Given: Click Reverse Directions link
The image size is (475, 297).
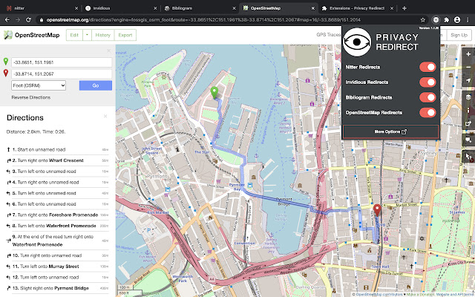Looking at the screenshot, I should [30, 97].
